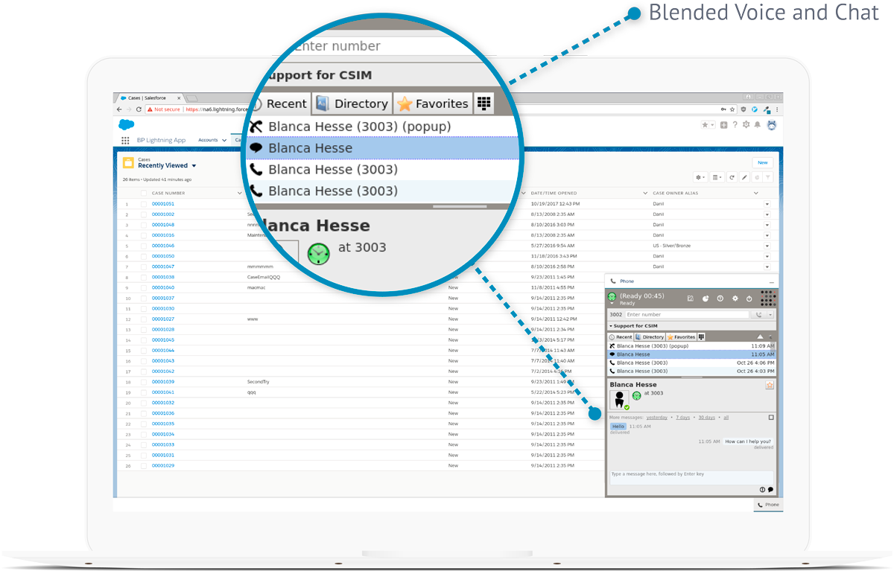Expand the Recently Viewed list dropdown
The width and height of the screenshot is (894, 571).
(x=194, y=166)
